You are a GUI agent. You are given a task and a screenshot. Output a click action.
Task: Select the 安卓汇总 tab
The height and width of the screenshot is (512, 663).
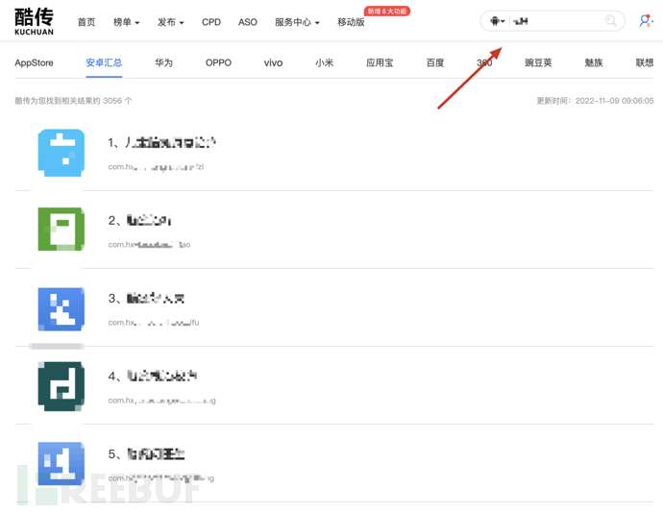pyautogui.click(x=104, y=62)
